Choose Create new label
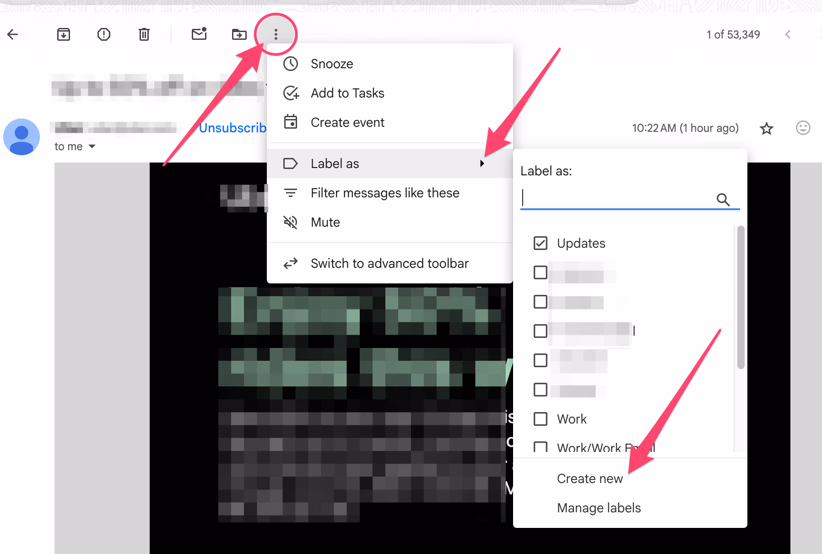 (x=589, y=478)
